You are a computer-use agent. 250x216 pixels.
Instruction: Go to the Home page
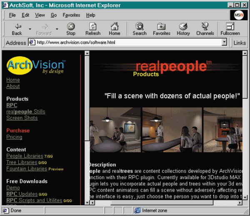click(115, 29)
